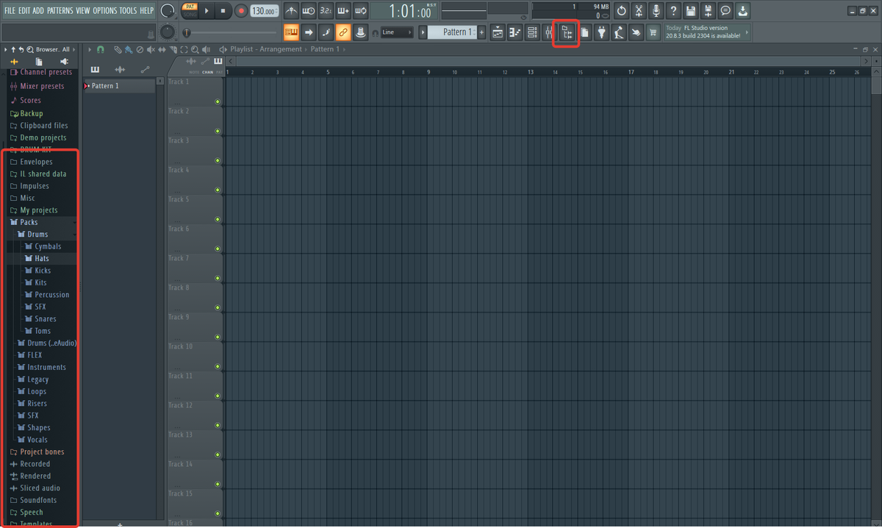Select the playlist Paint brush tool
This screenshot has height=528, width=882.
click(129, 49)
